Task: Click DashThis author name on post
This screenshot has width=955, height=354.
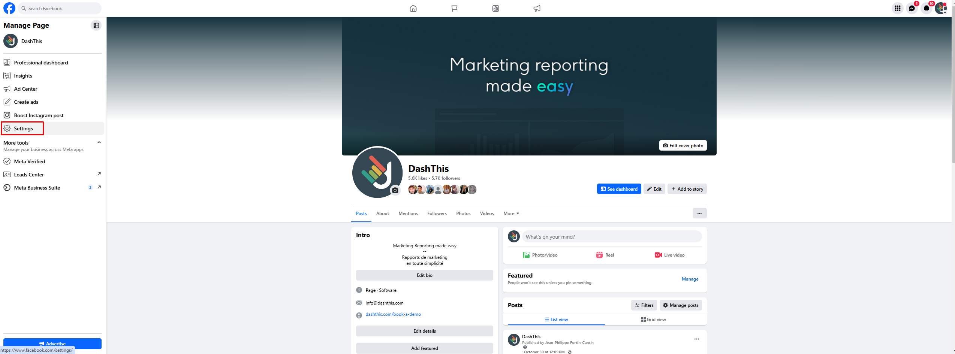Action: [531, 337]
